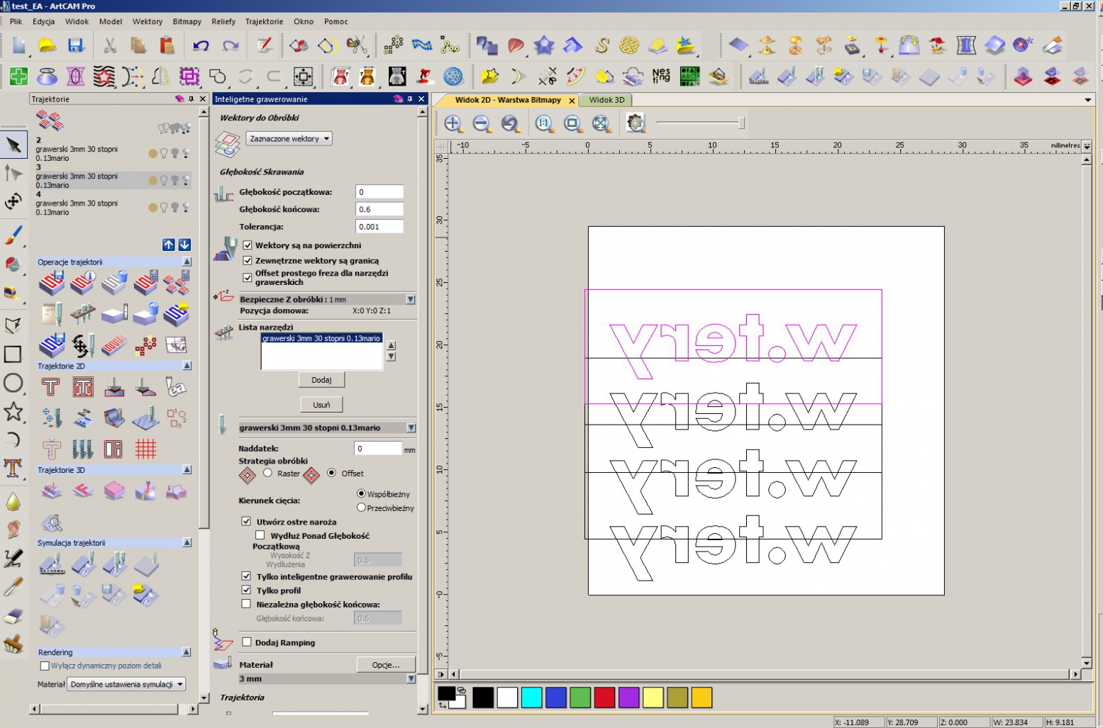The height and width of the screenshot is (728, 1103).
Task: Toggle Tylko profil checkbox
Action: (x=246, y=590)
